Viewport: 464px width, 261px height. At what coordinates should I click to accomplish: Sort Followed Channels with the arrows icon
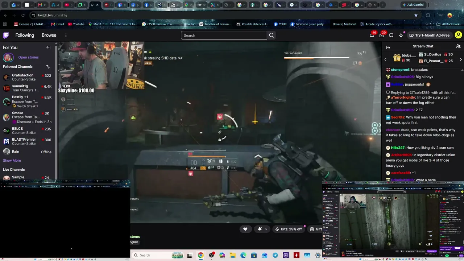(48, 67)
